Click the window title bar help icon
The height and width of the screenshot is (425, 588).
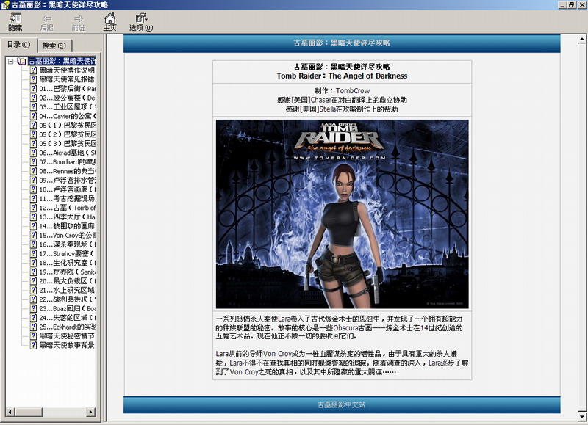coord(5,5)
